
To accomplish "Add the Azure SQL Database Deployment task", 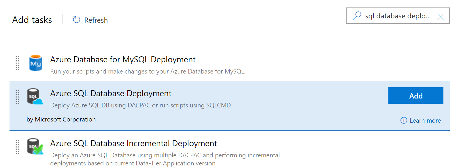I will (x=415, y=96).
